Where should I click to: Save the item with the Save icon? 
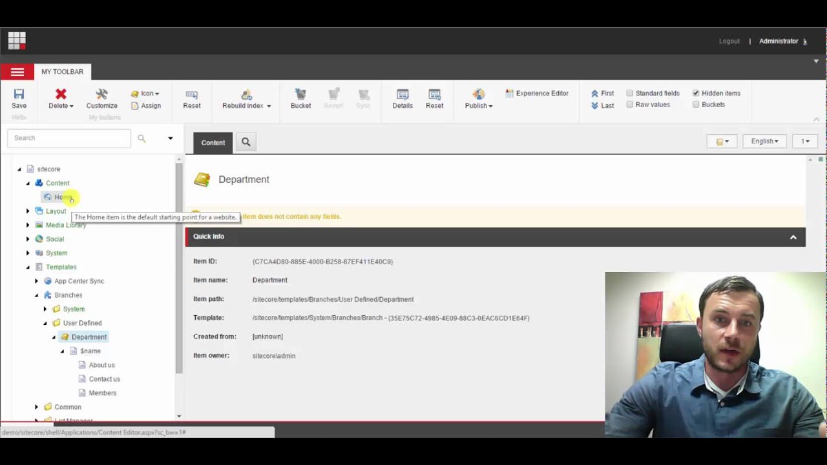point(19,94)
